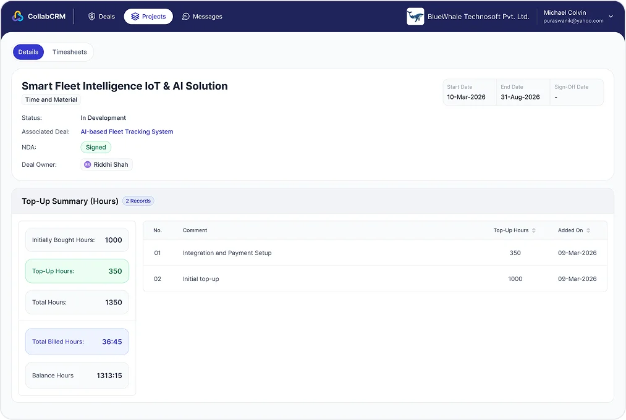Click the 1000 value in row 02
Viewport: 626px width, 420px height.
click(515, 279)
